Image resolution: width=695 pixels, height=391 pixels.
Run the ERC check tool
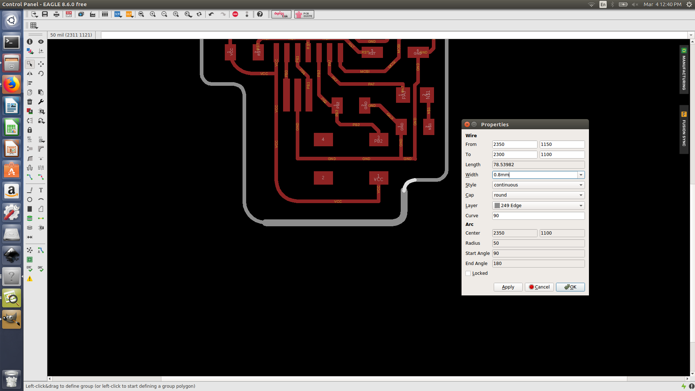(30, 269)
